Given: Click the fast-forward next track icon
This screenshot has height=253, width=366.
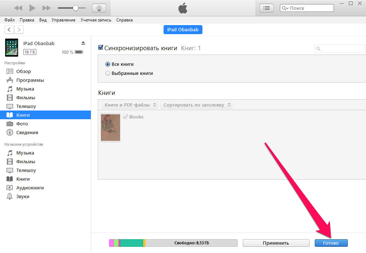Looking at the screenshot, I should coord(47,8).
